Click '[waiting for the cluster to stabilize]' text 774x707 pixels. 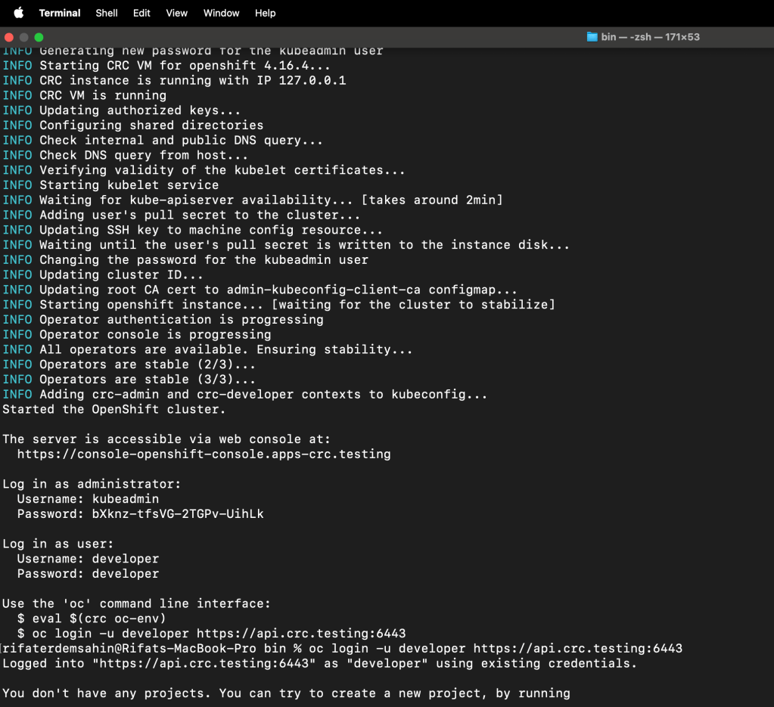point(414,305)
